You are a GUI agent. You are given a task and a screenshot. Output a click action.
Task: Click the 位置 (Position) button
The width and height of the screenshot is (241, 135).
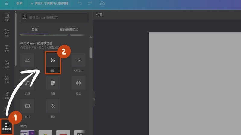pos(99,15)
